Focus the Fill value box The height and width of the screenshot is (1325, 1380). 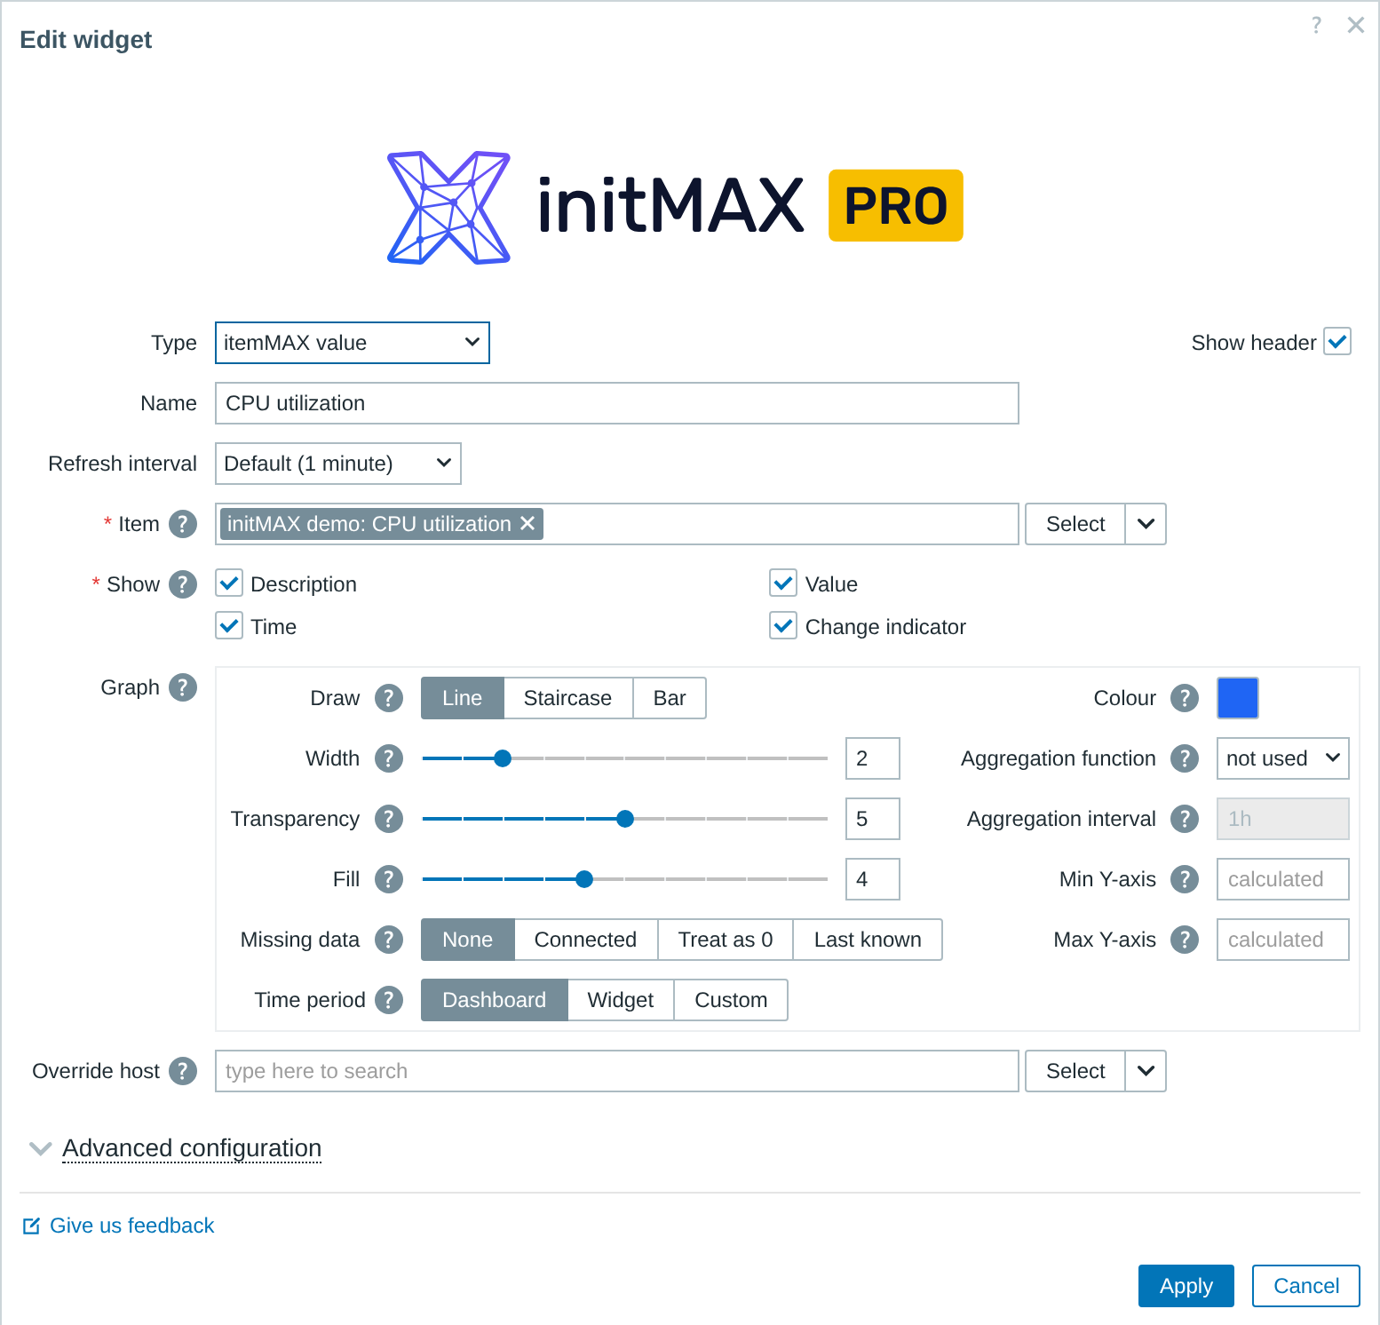click(x=873, y=879)
